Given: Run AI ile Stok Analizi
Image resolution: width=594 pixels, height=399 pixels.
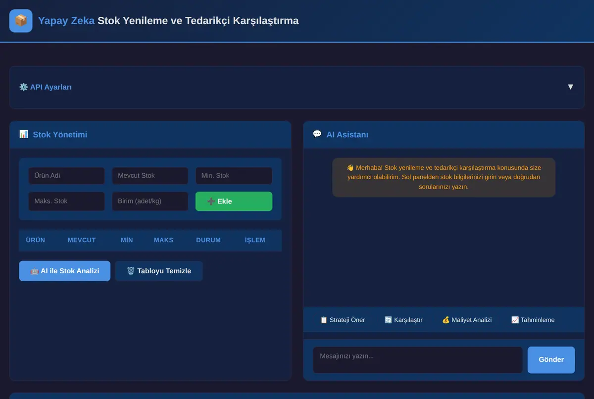Looking at the screenshot, I should click(65, 271).
